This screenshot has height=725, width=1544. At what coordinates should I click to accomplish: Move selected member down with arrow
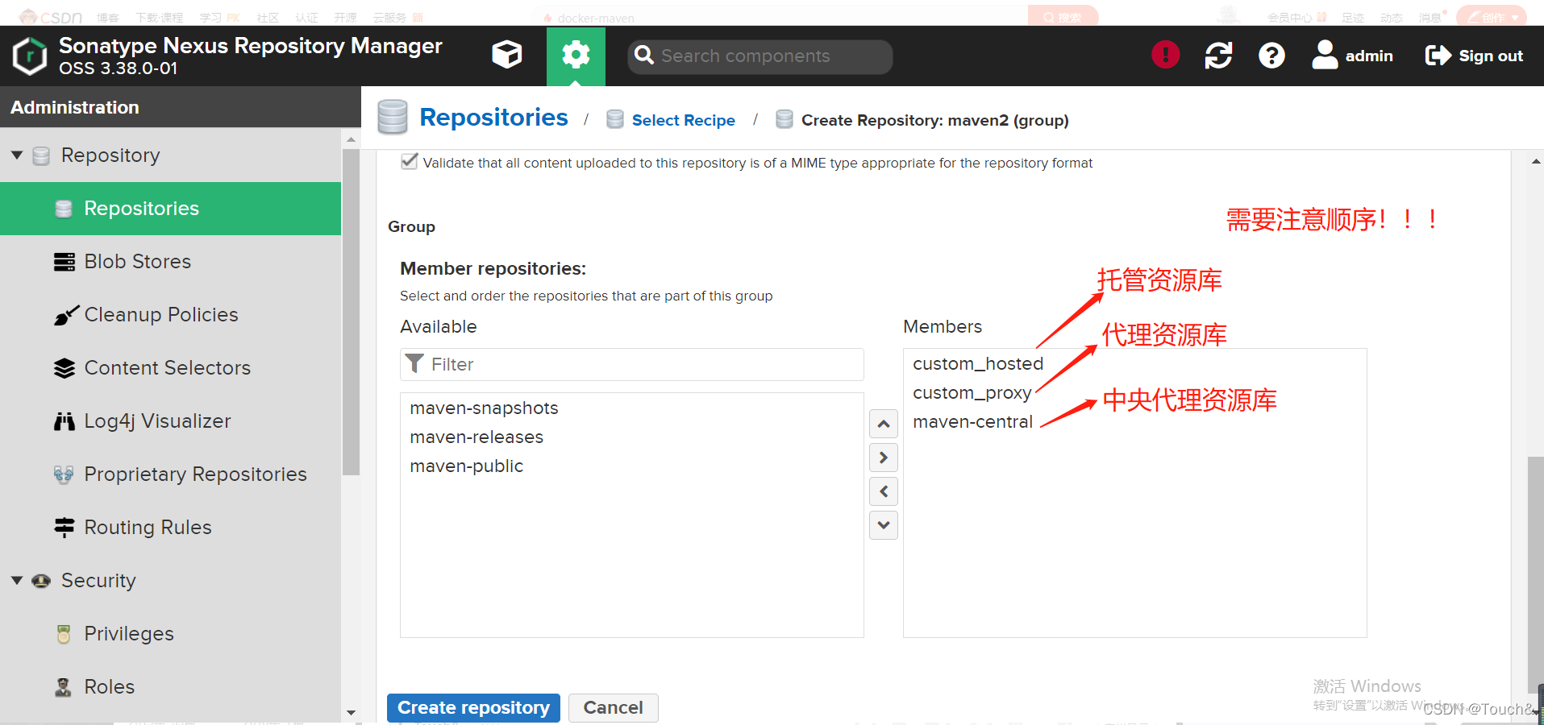884,525
